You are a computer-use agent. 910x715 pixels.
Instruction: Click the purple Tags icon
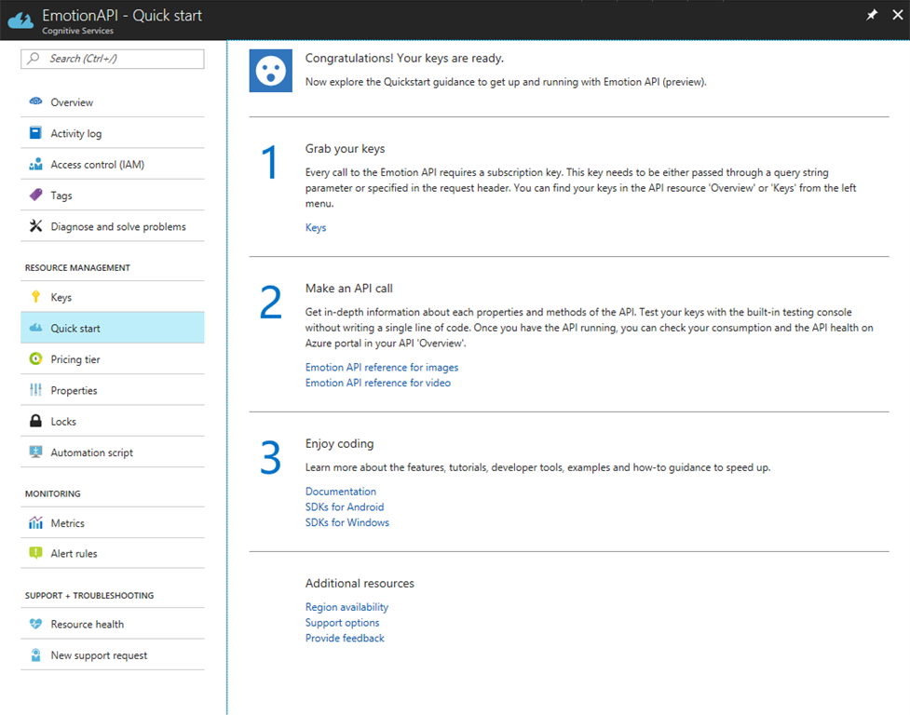point(35,196)
